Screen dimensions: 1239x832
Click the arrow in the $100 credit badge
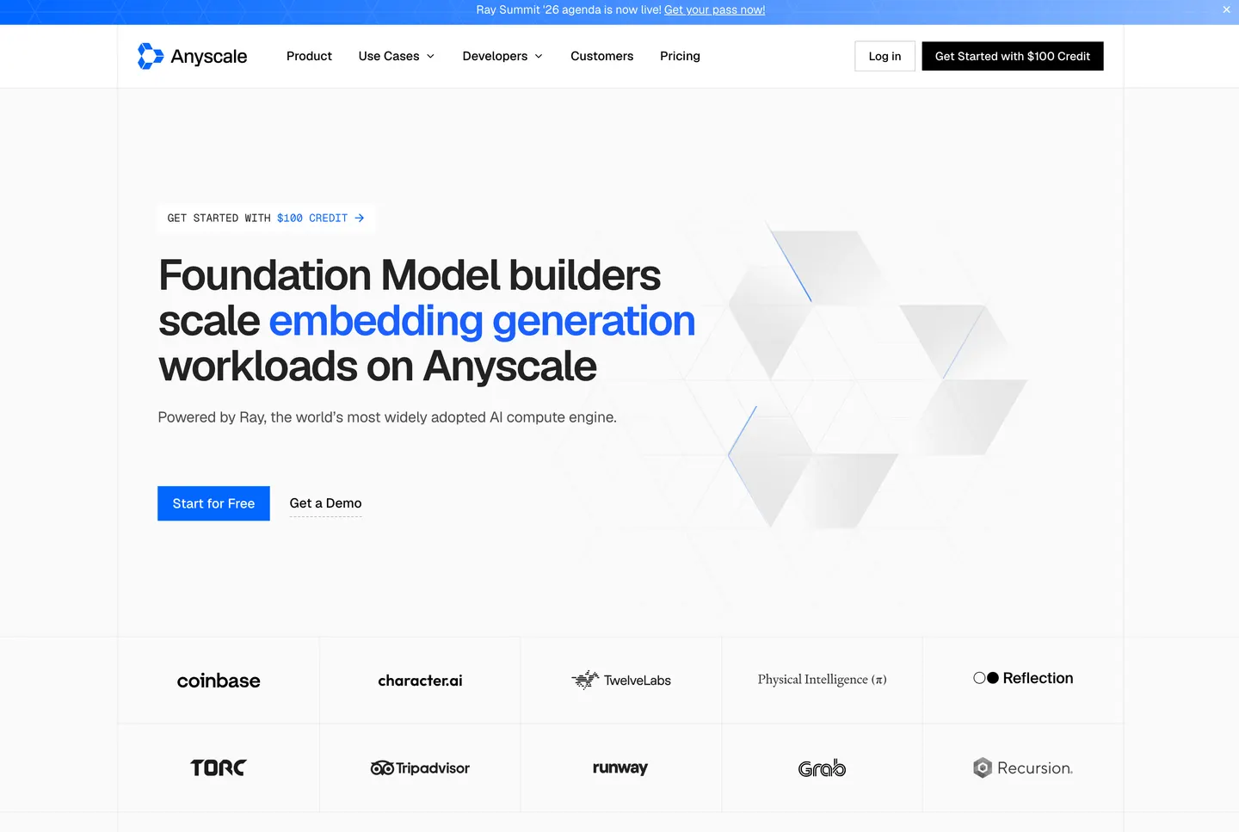[x=360, y=219]
